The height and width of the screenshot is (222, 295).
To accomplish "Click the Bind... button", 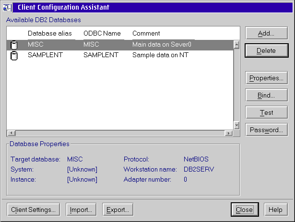I will 266,95.
